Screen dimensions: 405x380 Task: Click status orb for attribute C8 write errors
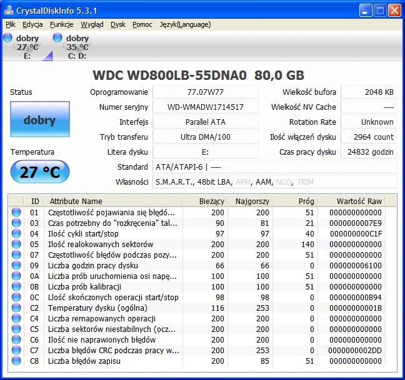tap(16, 361)
